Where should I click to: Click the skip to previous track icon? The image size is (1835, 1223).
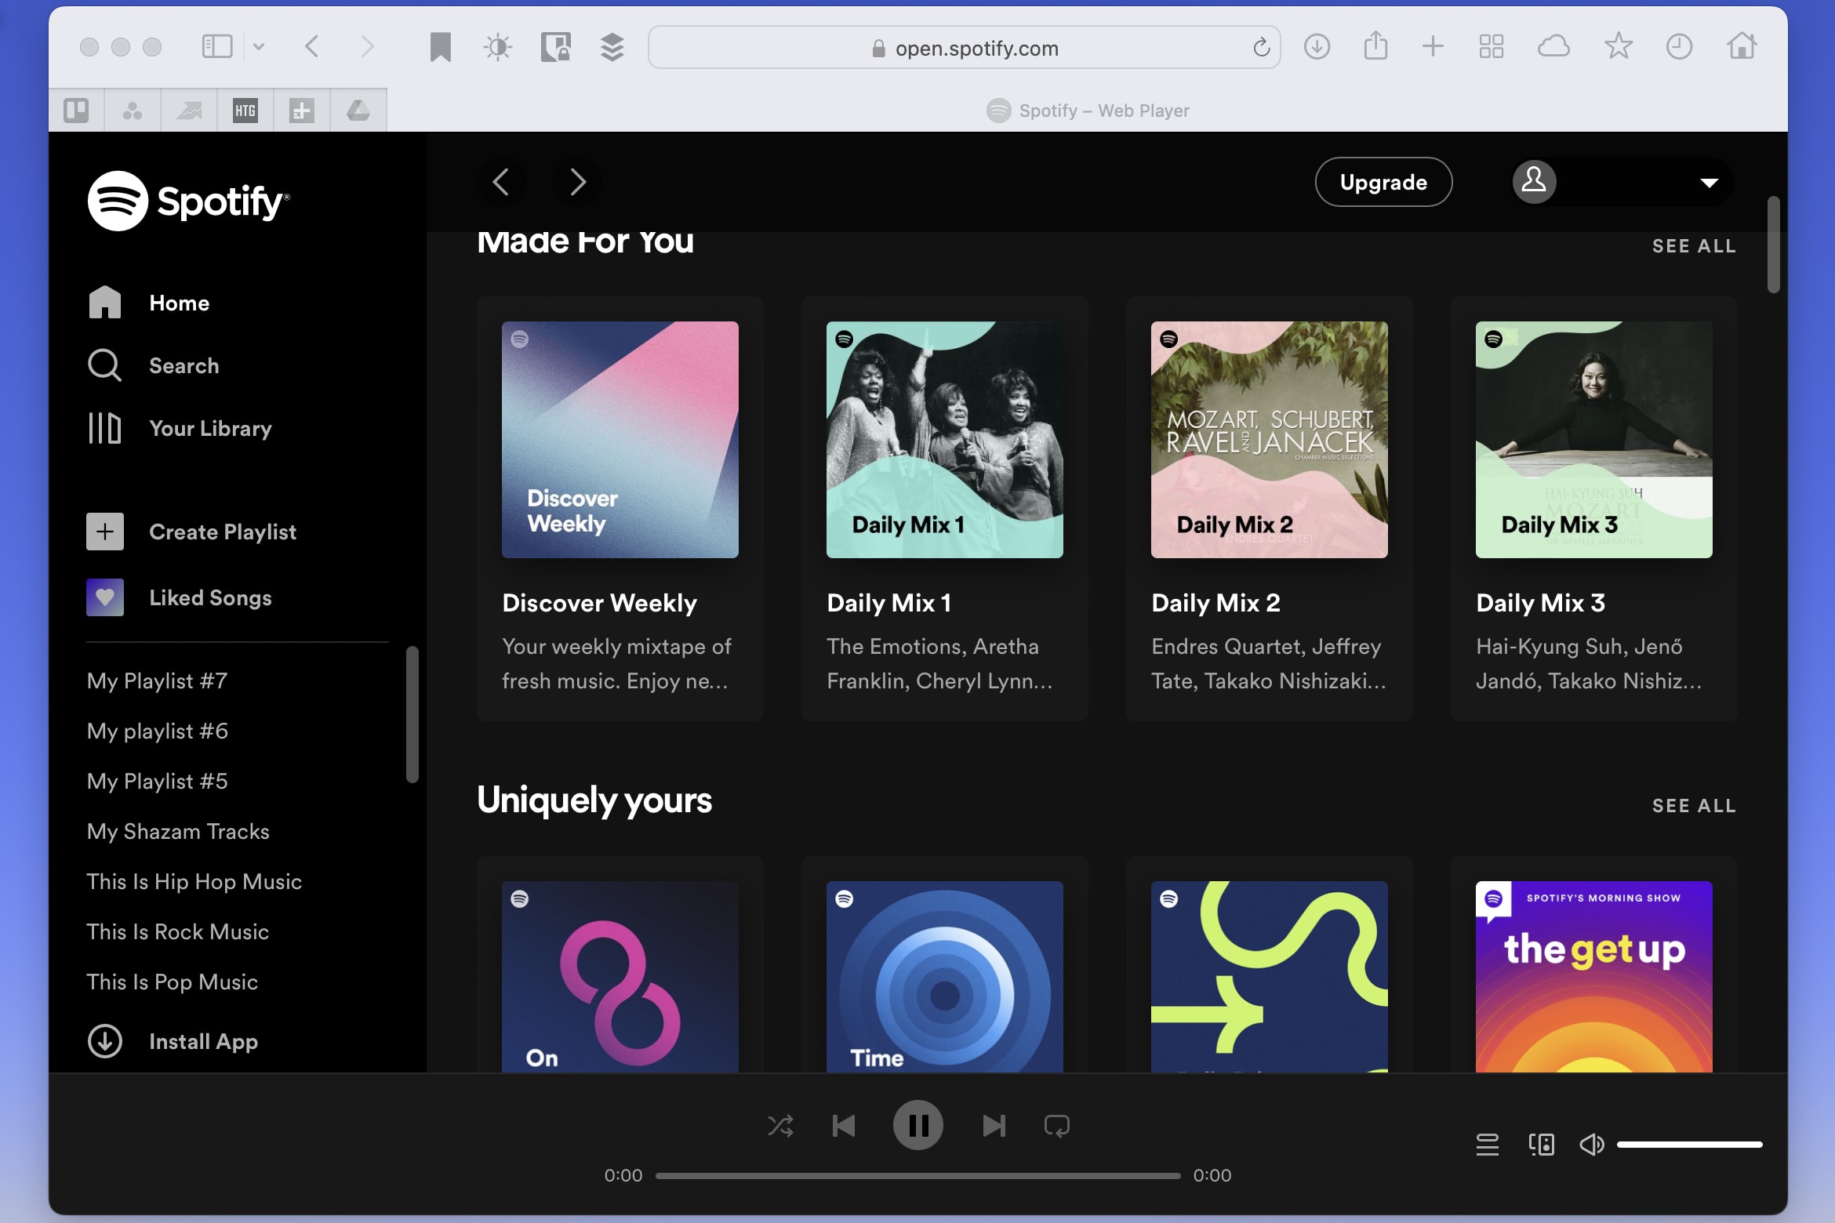844,1125
